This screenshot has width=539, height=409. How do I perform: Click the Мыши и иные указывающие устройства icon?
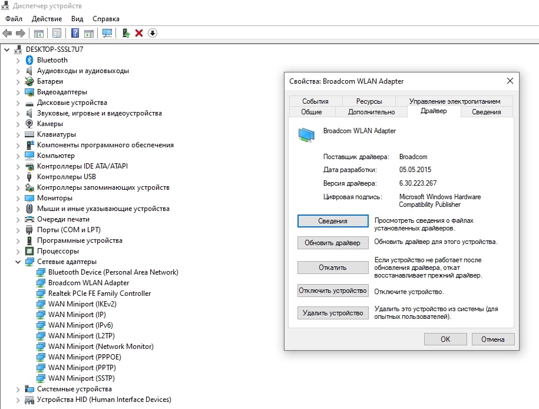point(29,209)
